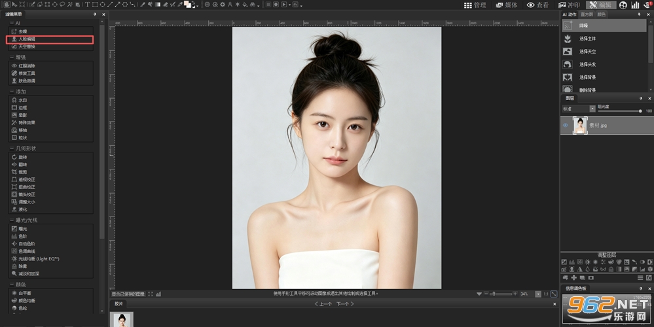Switch to 管理 mode
654x327 pixels.
pos(475,5)
